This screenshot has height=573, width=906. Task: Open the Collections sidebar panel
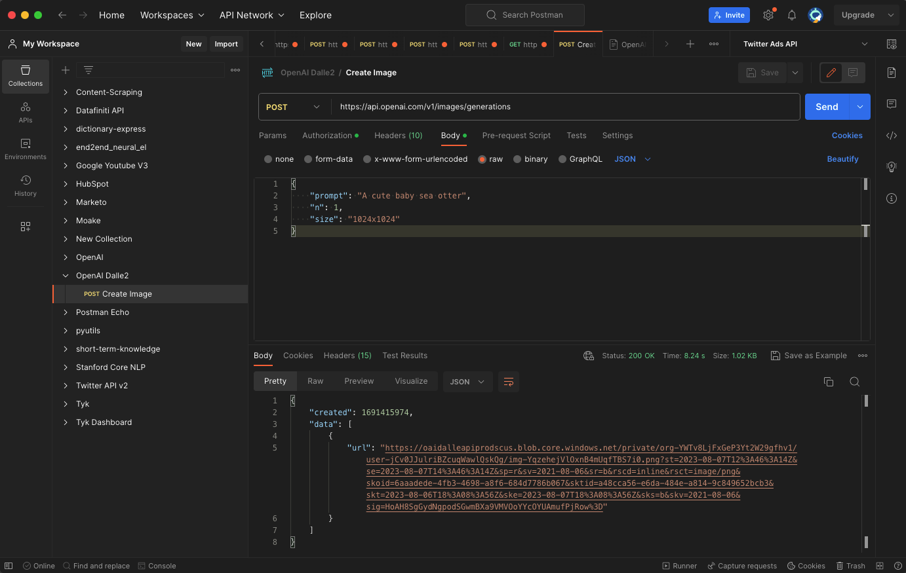point(26,76)
